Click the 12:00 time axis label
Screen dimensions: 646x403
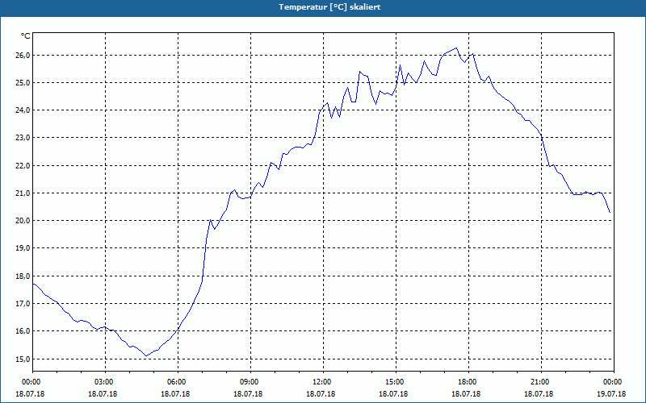[323, 382]
